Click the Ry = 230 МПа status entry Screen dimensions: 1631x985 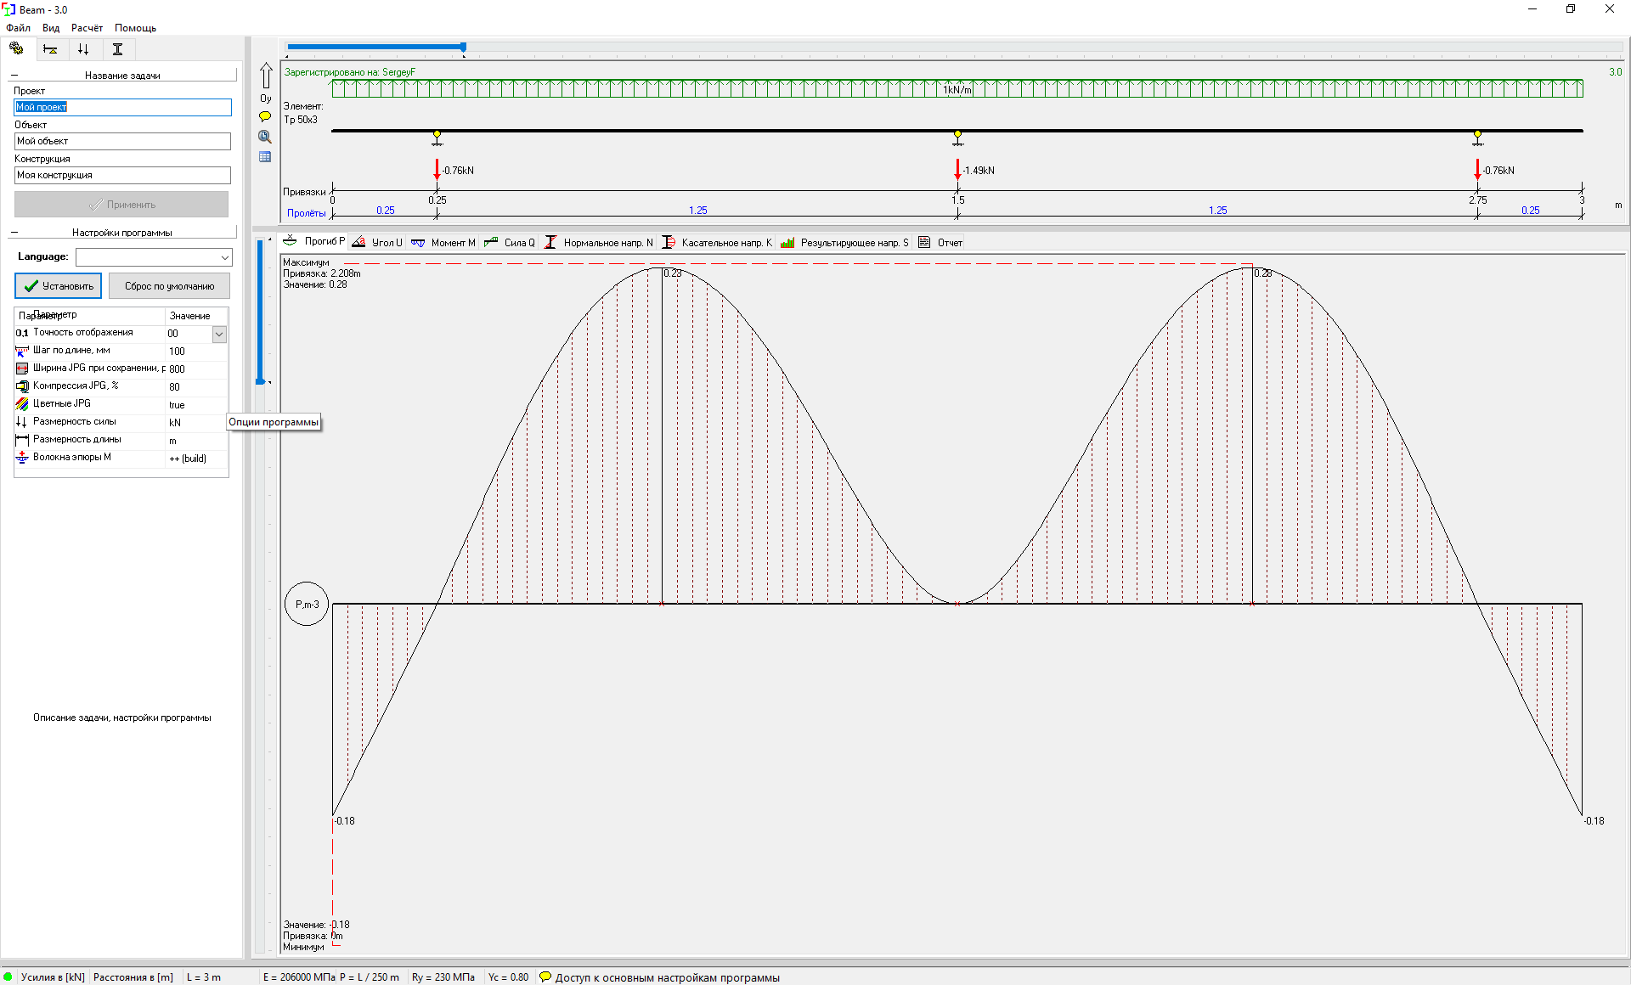point(443,977)
